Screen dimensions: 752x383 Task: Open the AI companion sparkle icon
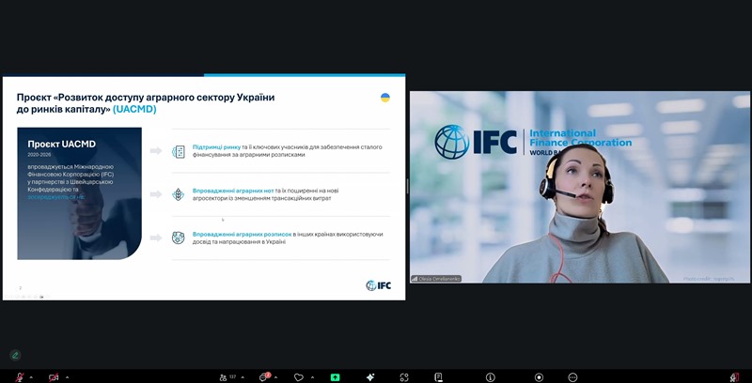[x=369, y=377]
